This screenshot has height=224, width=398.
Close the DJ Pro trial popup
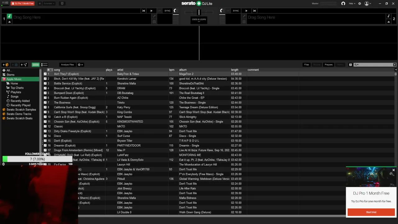click(x=394, y=170)
